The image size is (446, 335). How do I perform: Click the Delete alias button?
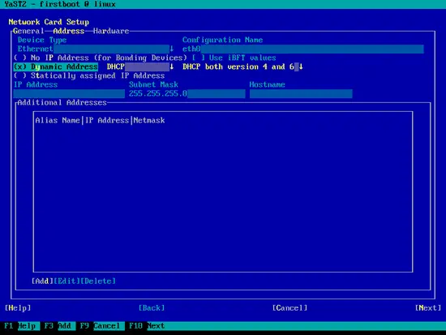pyautogui.click(x=98, y=281)
